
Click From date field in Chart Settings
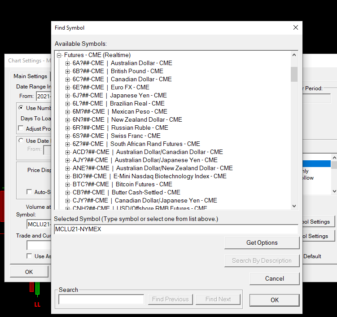point(44,96)
